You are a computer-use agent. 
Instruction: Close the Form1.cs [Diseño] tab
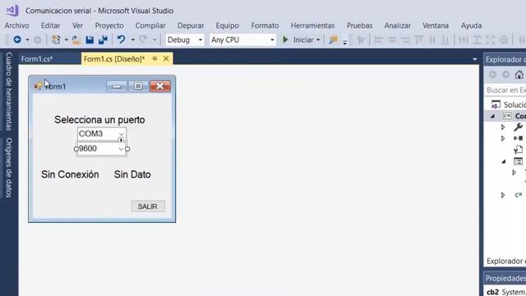166,58
